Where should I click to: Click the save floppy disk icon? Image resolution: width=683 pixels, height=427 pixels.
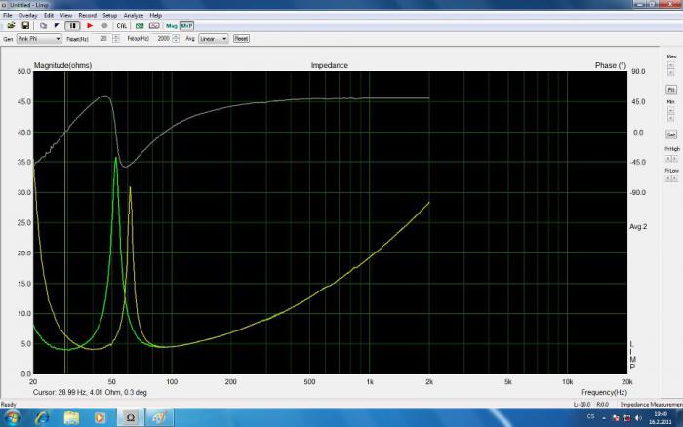pyautogui.click(x=25, y=26)
